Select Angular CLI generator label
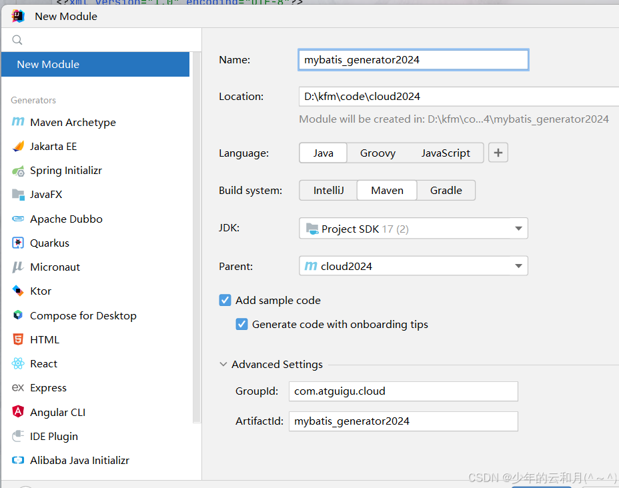Viewport: 619px width, 488px height. pyautogui.click(x=57, y=412)
